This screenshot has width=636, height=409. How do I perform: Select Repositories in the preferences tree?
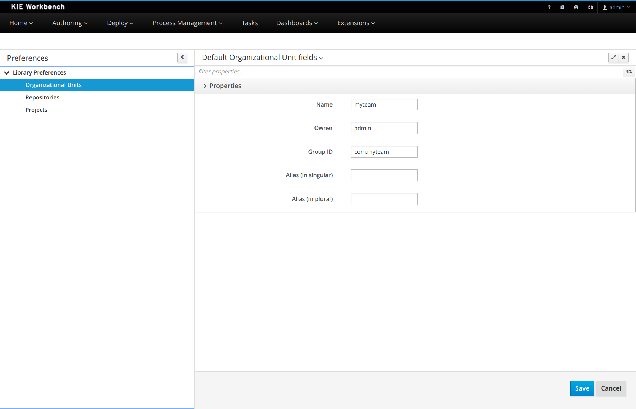pyautogui.click(x=42, y=97)
